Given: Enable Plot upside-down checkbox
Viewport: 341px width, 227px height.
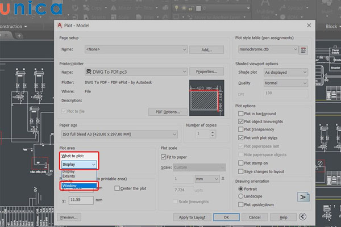Looking at the screenshot, I should point(241,204).
